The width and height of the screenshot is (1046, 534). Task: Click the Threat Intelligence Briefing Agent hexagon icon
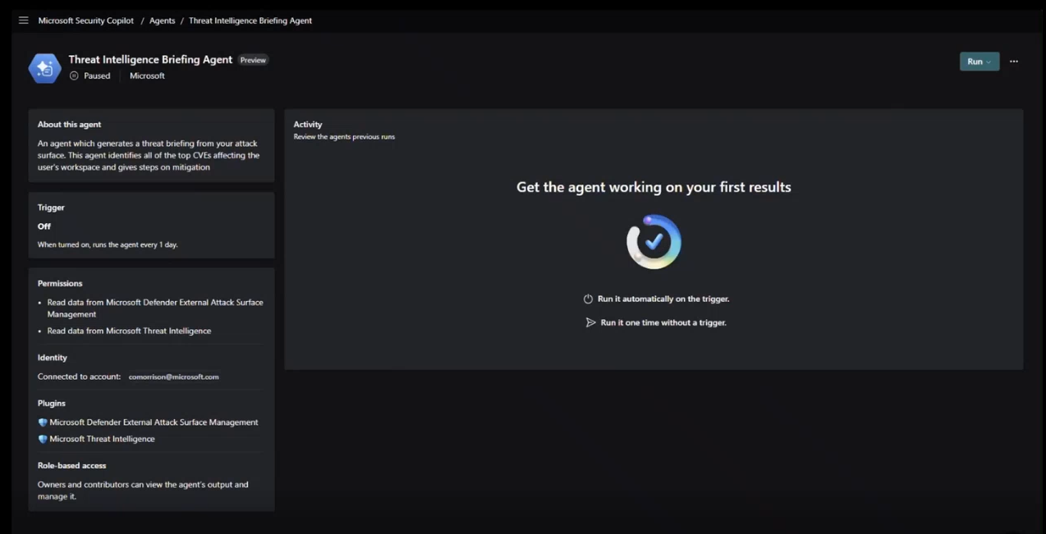44,68
